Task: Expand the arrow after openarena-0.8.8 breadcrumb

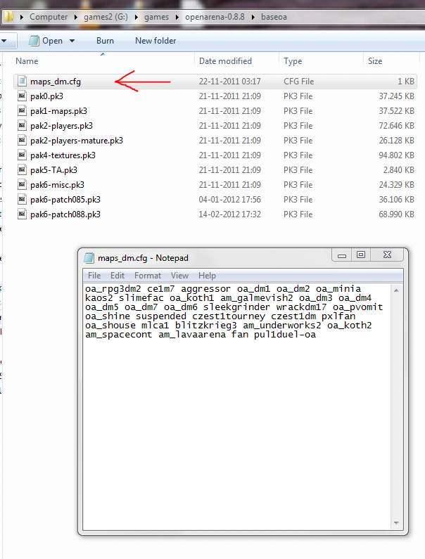Action: [253, 17]
